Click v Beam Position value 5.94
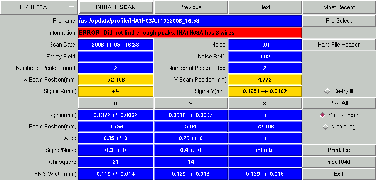The image size is (376, 180). (x=191, y=127)
